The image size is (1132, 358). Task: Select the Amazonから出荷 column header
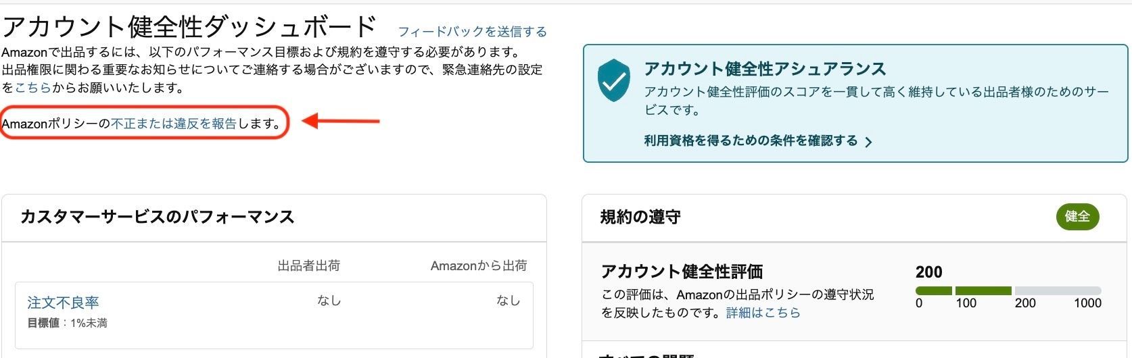tap(479, 266)
